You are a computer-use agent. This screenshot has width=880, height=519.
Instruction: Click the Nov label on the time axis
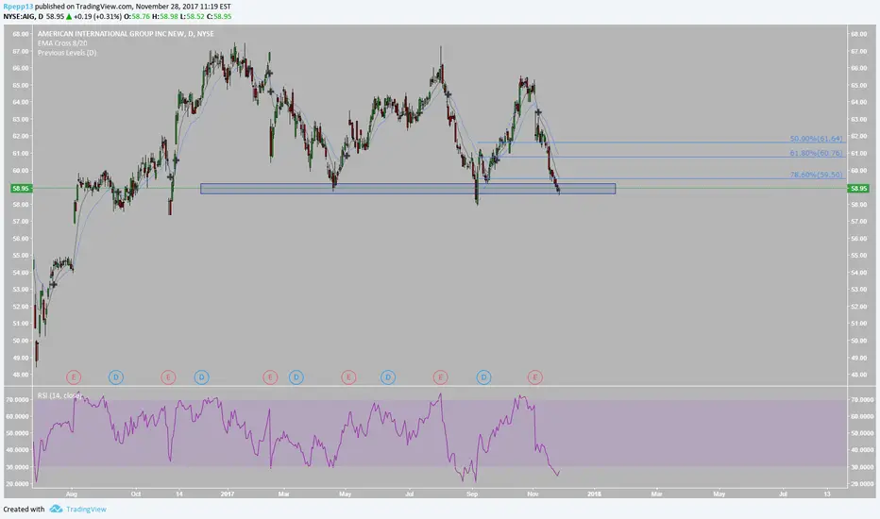pos(533,494)
